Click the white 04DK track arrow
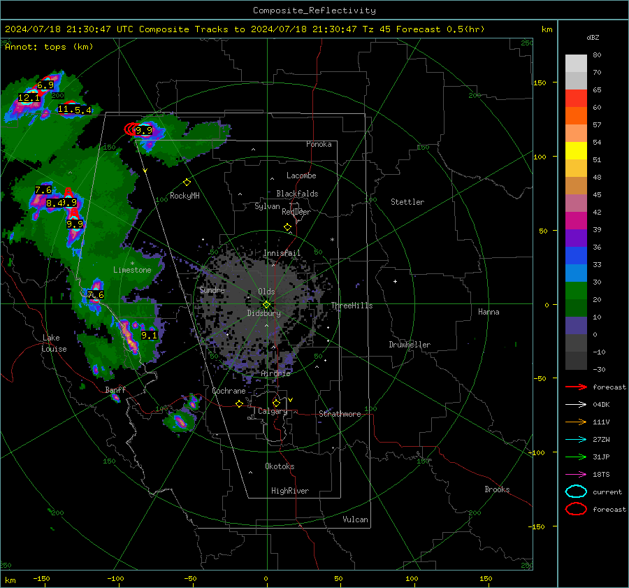 [x=576, y=404]
